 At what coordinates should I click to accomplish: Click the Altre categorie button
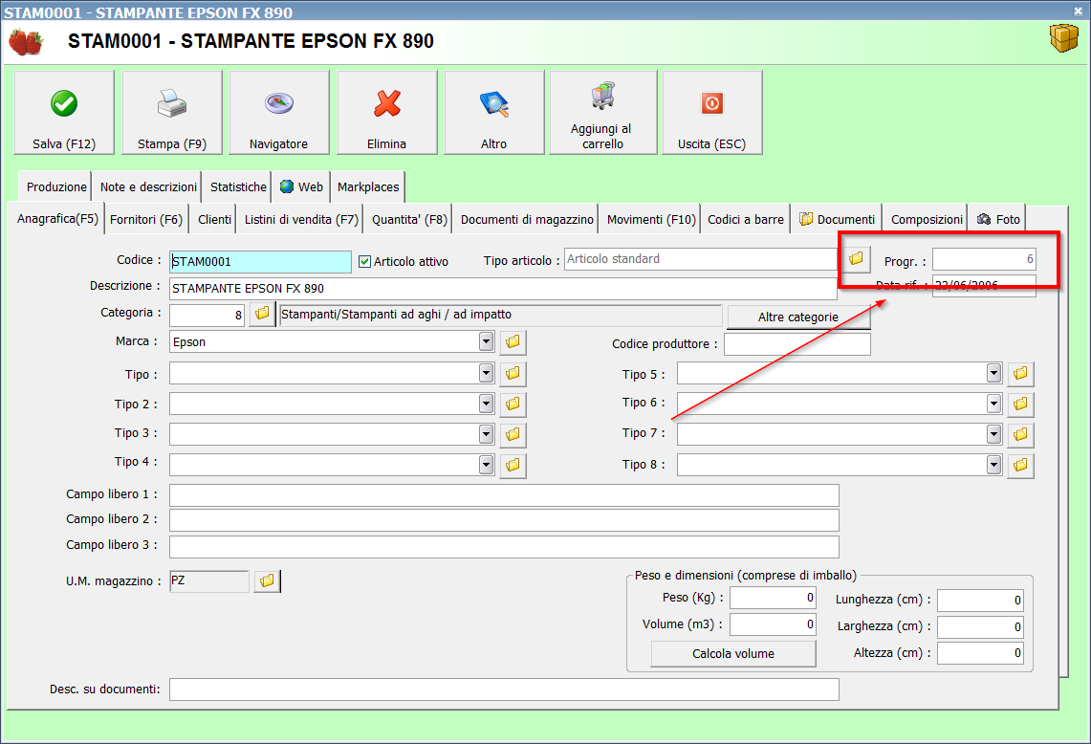(x=798, y=317)
